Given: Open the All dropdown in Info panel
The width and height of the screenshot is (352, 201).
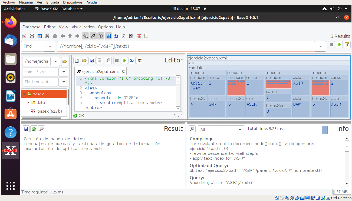Looking at the screenshot, I should click(x=240, y=130).
